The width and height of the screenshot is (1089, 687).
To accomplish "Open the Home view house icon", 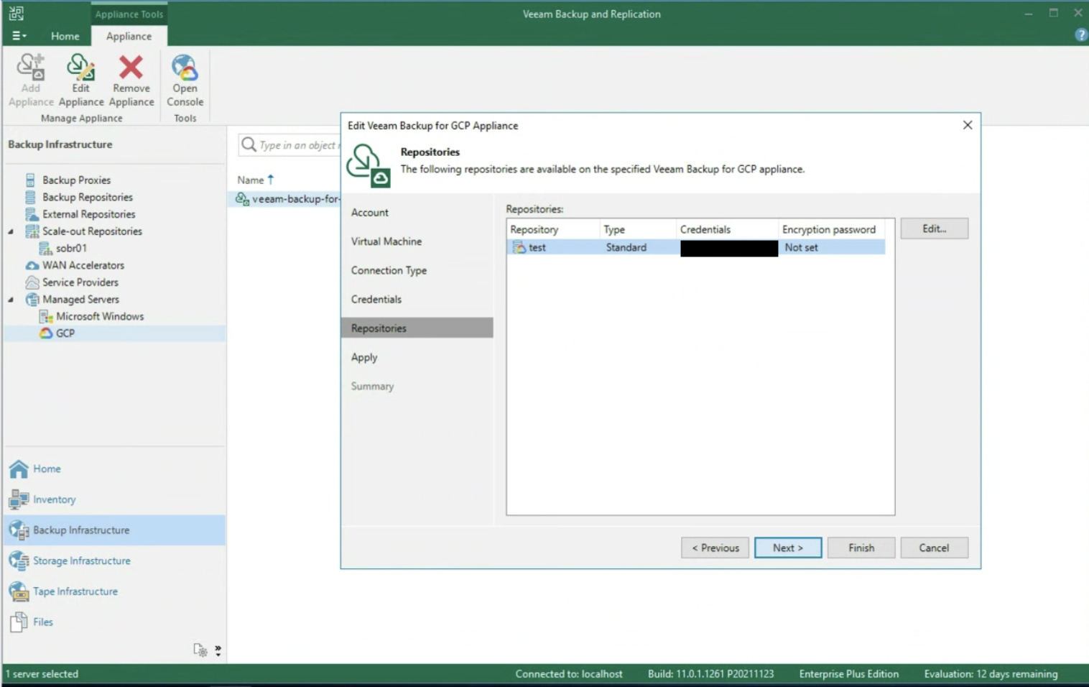I will [x=19, y=469].
